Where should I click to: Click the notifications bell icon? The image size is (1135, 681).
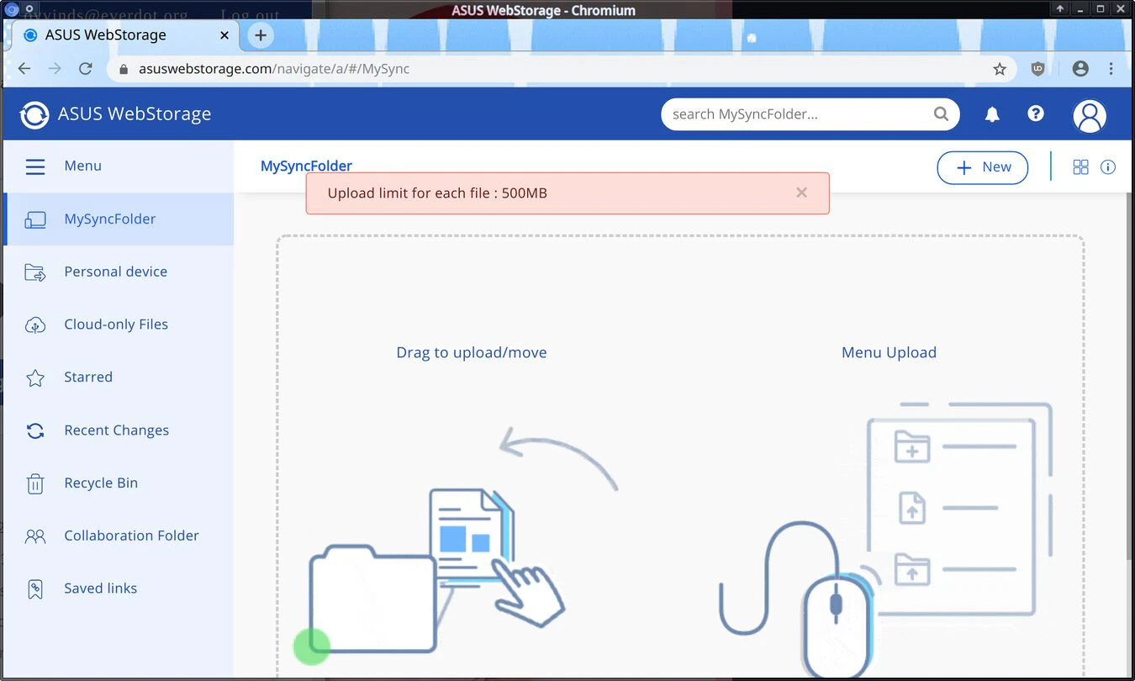(992, 114)
